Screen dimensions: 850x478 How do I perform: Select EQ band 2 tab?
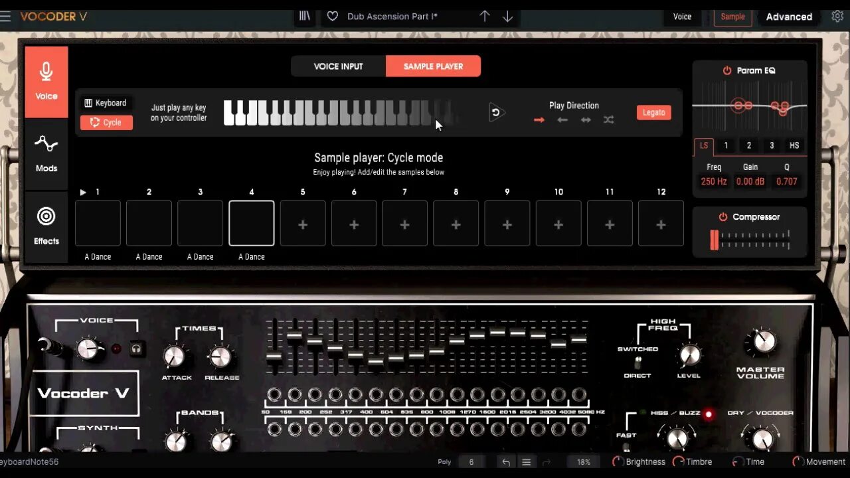pos(748,146)
